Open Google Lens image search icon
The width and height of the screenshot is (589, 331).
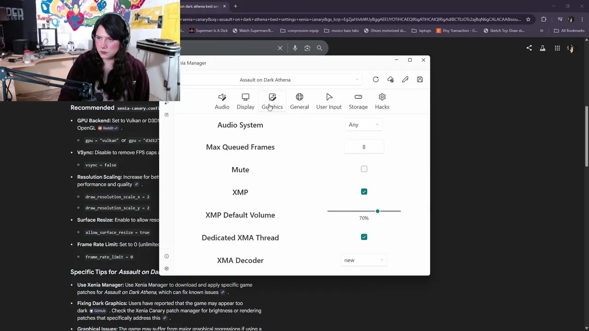pos(307,48)
